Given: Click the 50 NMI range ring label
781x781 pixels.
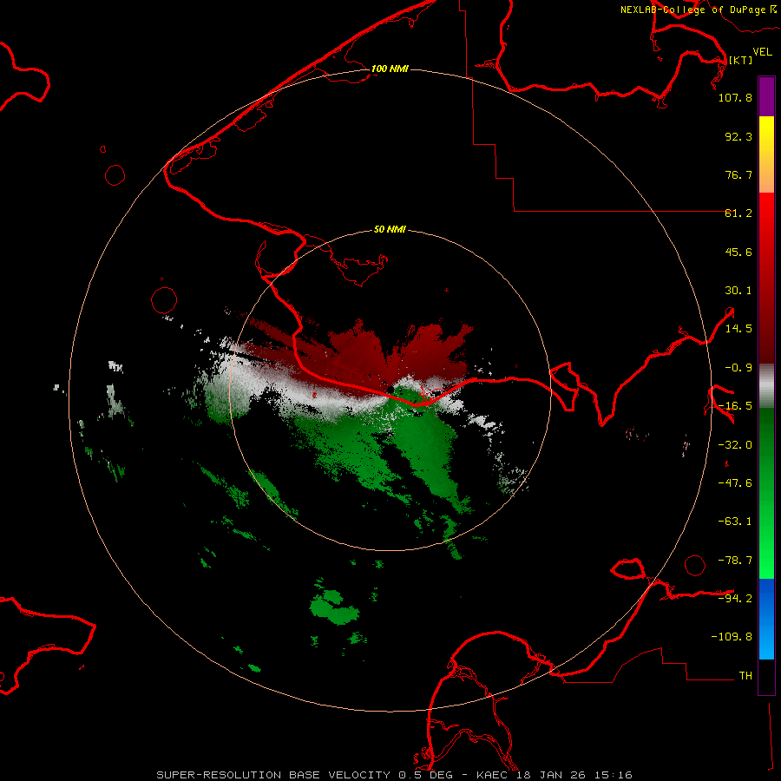Looking at the screenshot, I should click(x=390, y=229).
